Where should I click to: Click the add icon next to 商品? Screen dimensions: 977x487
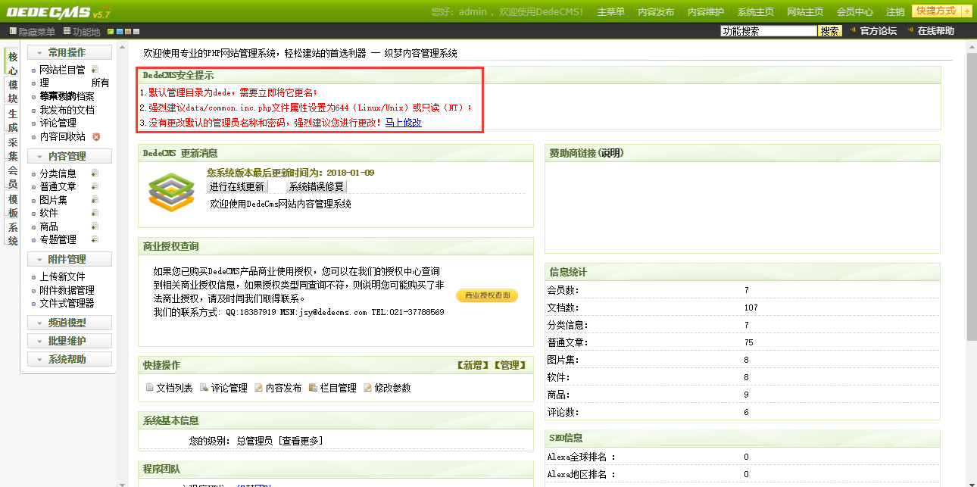[x=95, y=226]
